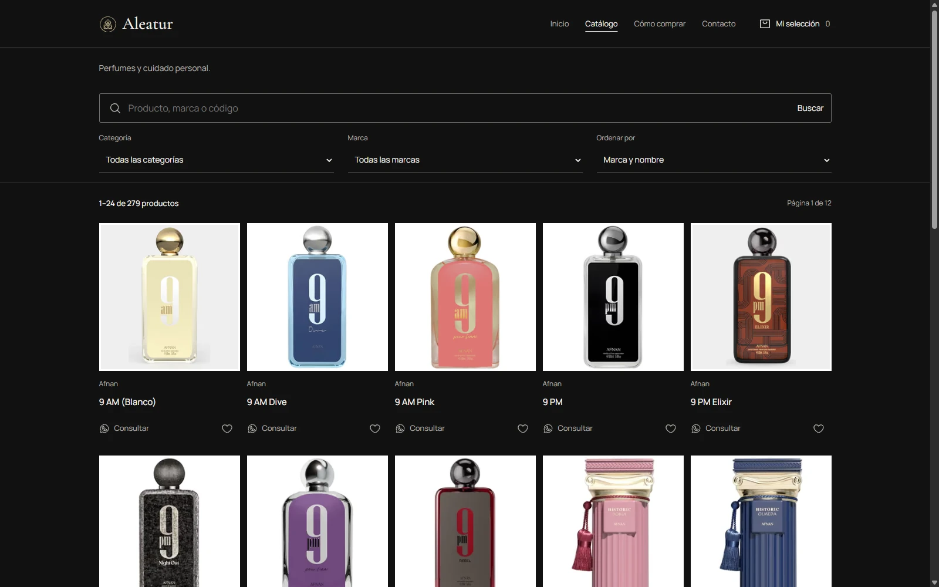Click the 9 PM Night Out bottle image

click(x=170, y=521)
